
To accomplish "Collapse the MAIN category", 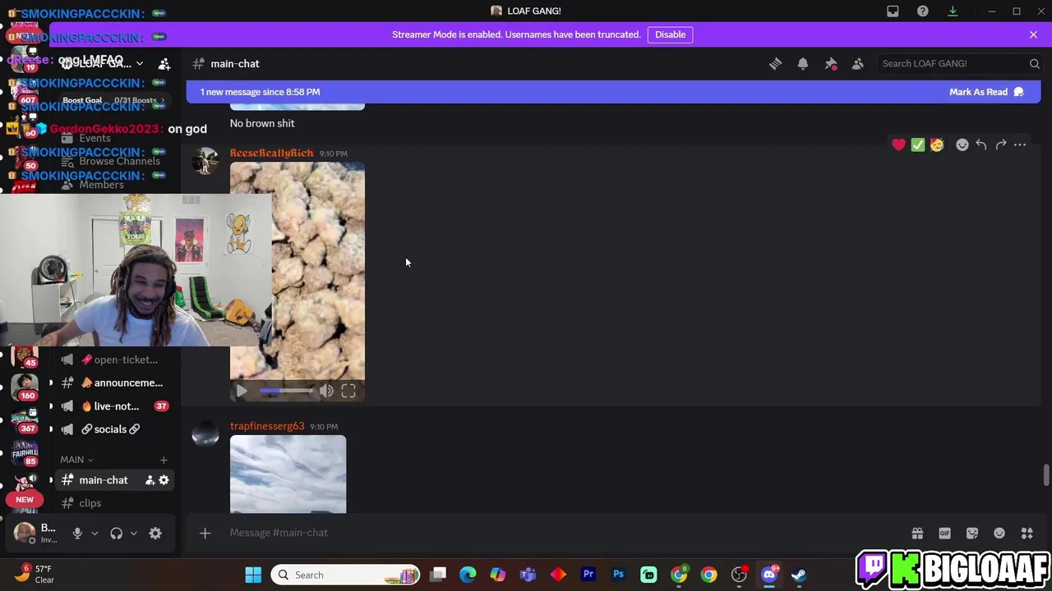I will 76,460.
